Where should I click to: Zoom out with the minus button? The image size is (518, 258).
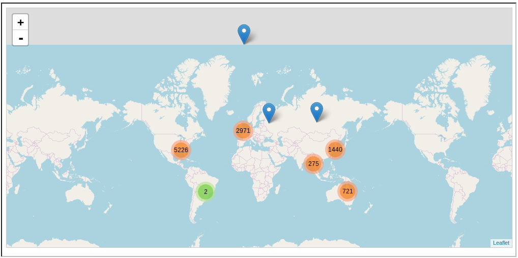click(20, 38)
